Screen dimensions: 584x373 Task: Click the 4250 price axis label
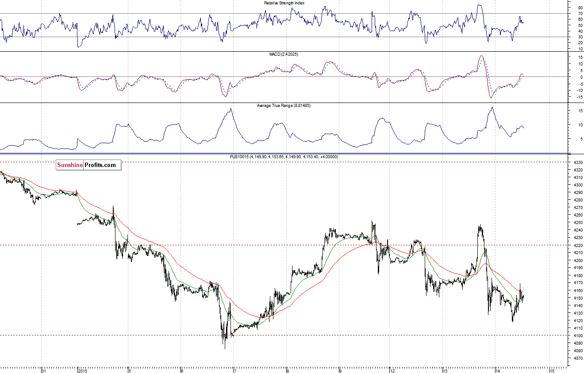coord(578,223)
